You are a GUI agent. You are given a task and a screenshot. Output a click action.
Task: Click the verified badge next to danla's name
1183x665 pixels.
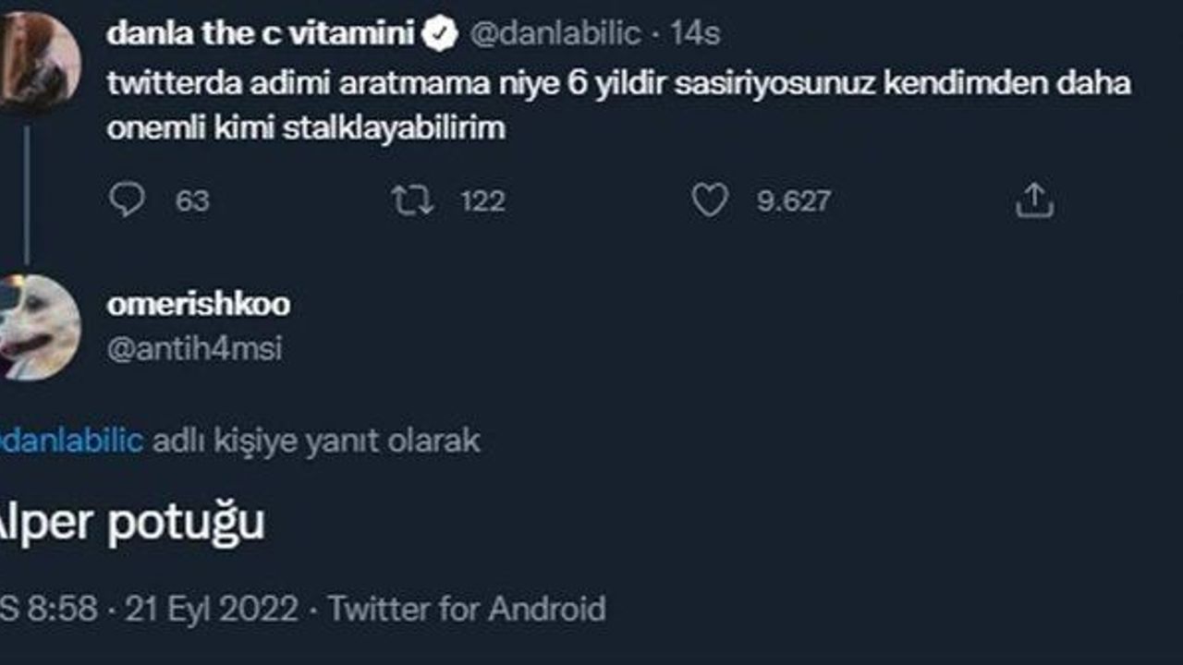441,34
